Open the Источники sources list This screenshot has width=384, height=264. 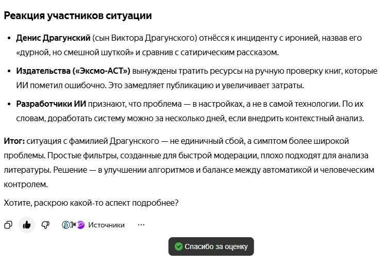106,225
